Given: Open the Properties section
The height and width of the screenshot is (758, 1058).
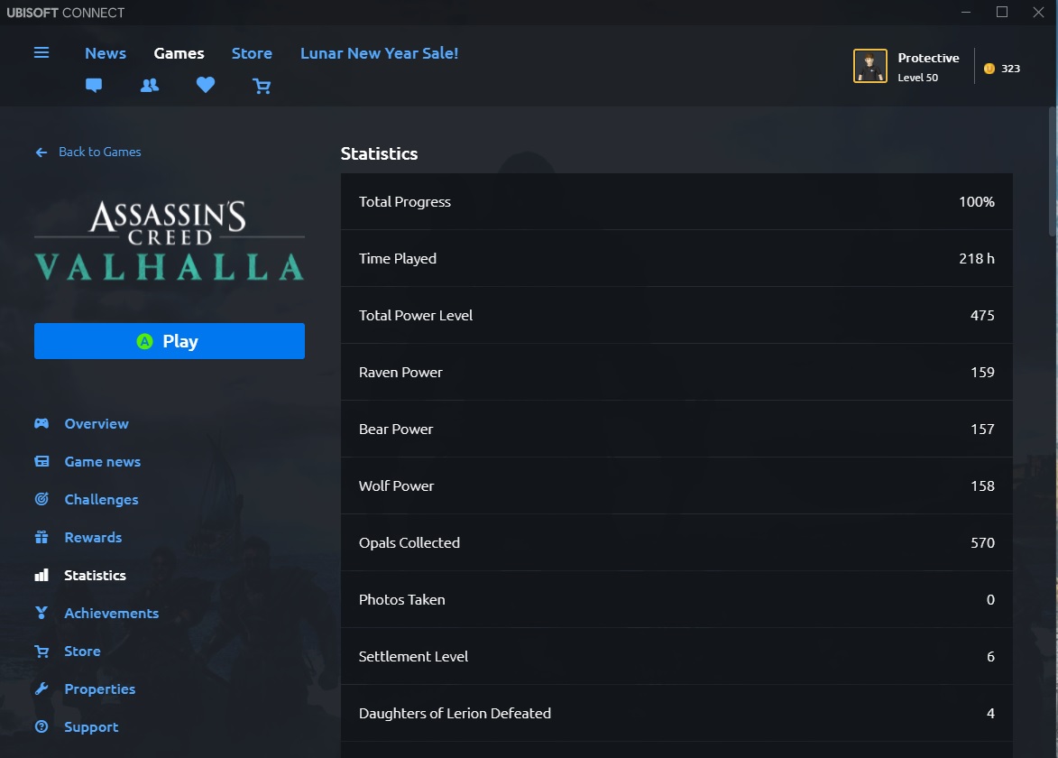Looking at the screenshot, I should click(x=100, y=689).
